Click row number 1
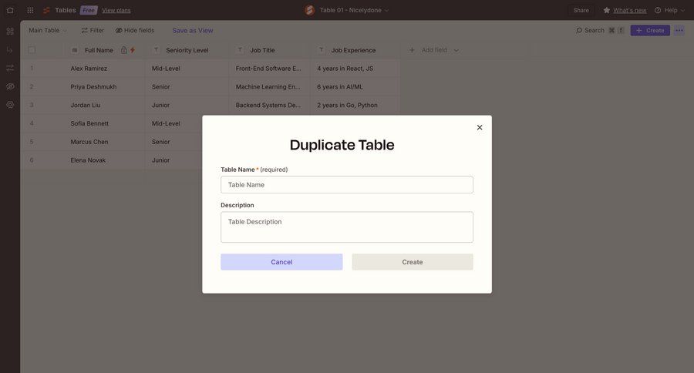 (x=32, y=69)
